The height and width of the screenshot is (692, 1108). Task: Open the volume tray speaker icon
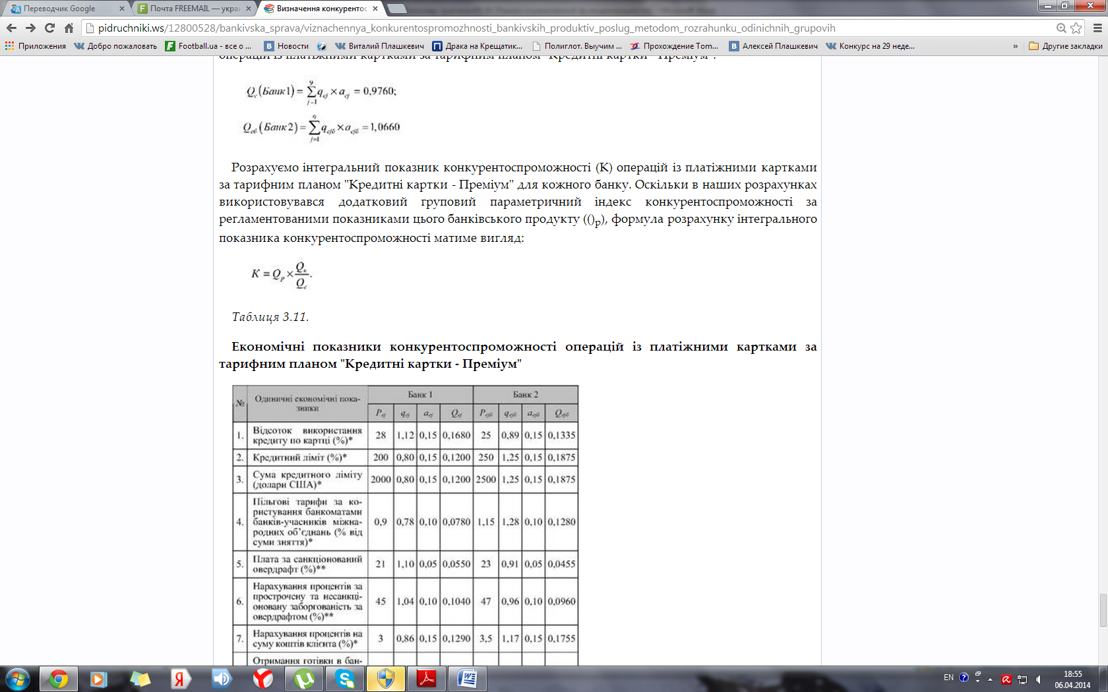pos(1039,679)
